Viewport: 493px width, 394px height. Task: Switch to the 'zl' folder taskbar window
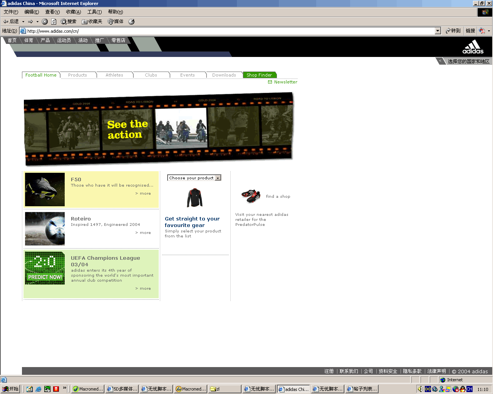coord(225,389)
